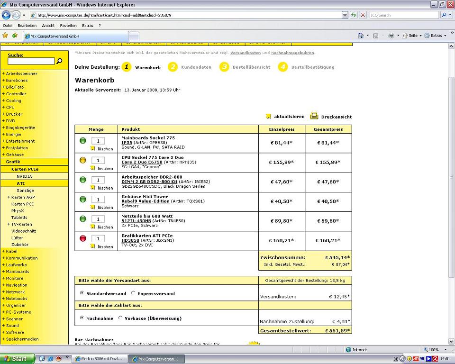Click the Stop loading red X icon
Screen dimensions: 455x364
[x=363, y=15]
